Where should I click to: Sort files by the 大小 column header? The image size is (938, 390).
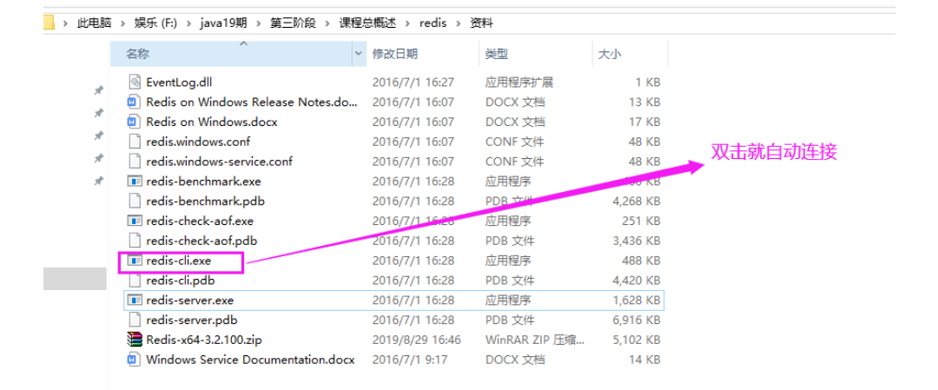point(630,54)
